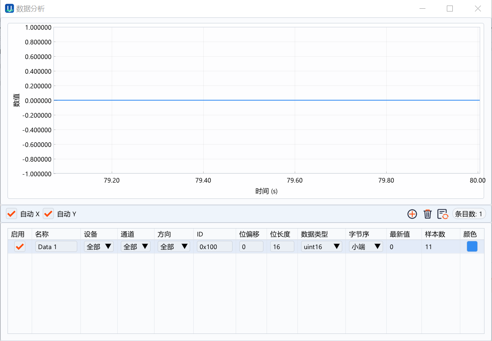Click the 数据类型 column header

pyautogui.click(x=322, y=234)
